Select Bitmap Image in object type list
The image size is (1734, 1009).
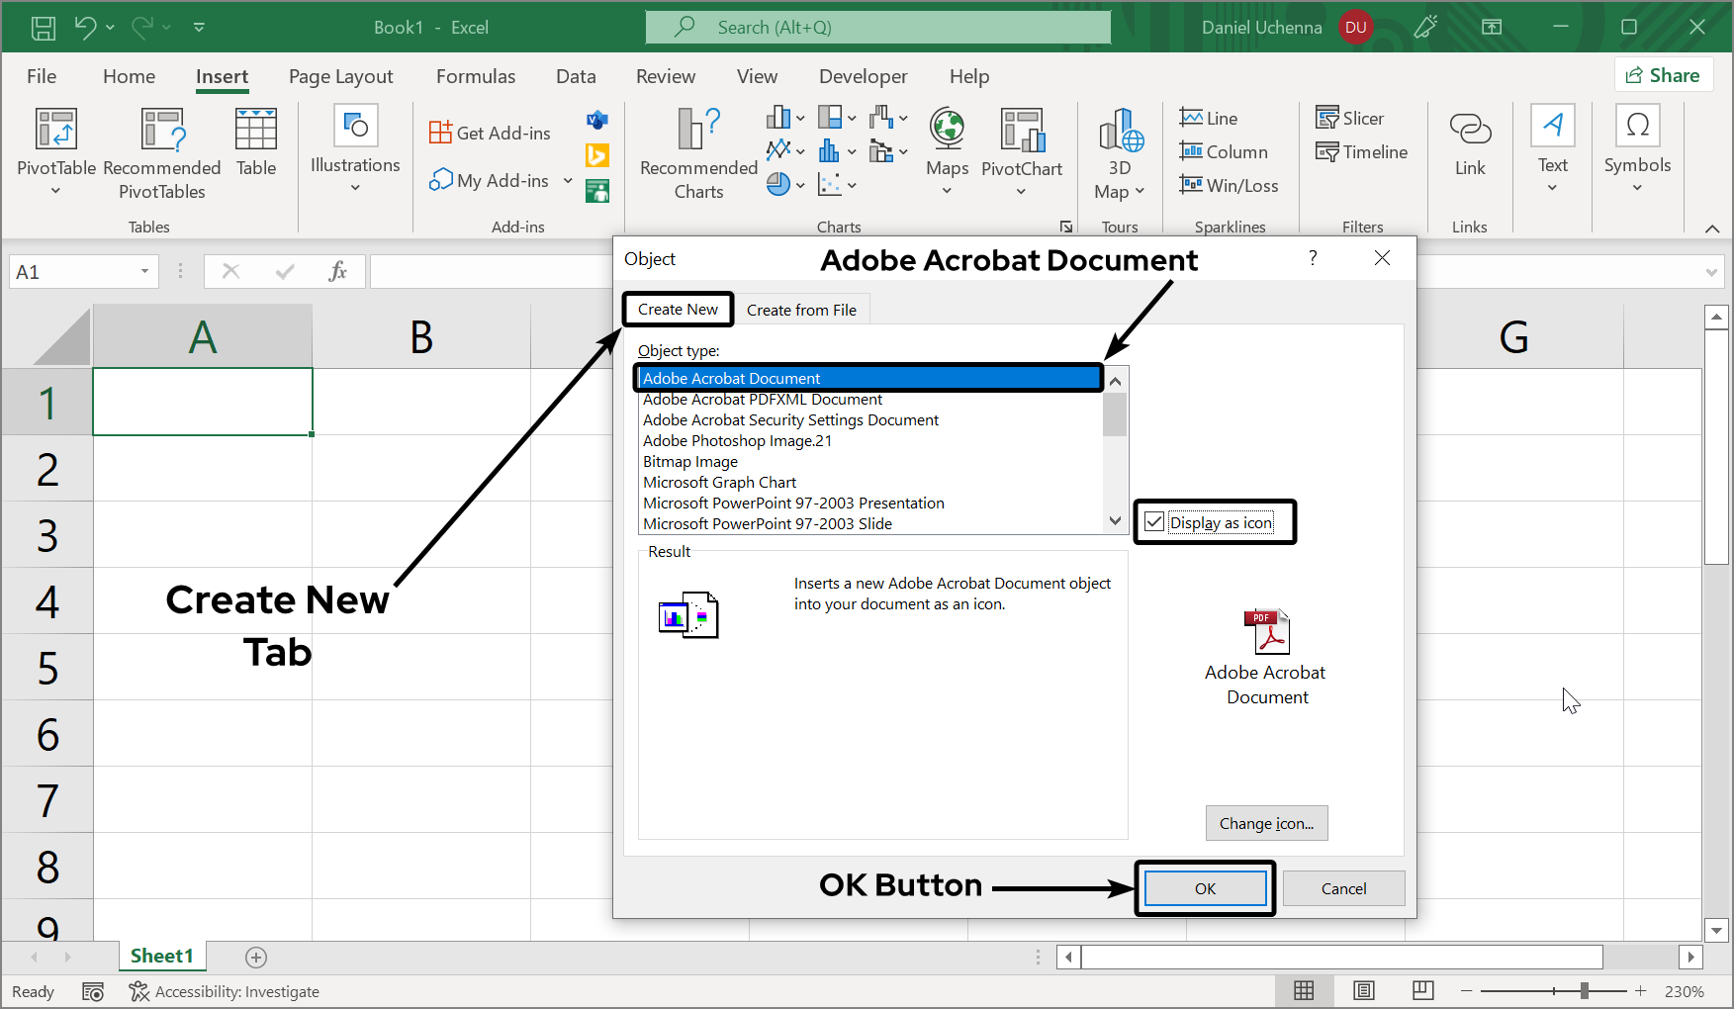[x=690, y=462]
